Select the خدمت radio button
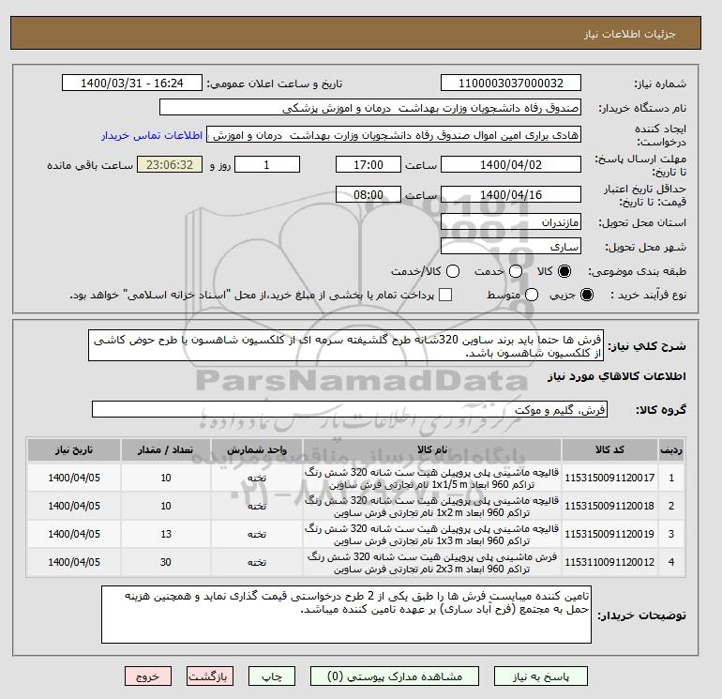 [x=516, y=271]
